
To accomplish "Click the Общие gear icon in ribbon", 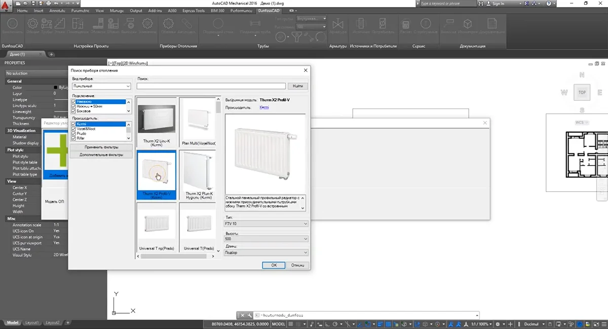I will 33,24.
